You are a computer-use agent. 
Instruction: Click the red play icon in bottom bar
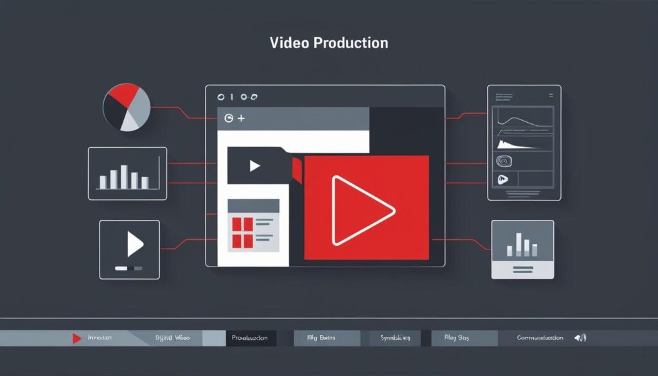(77, 338)
